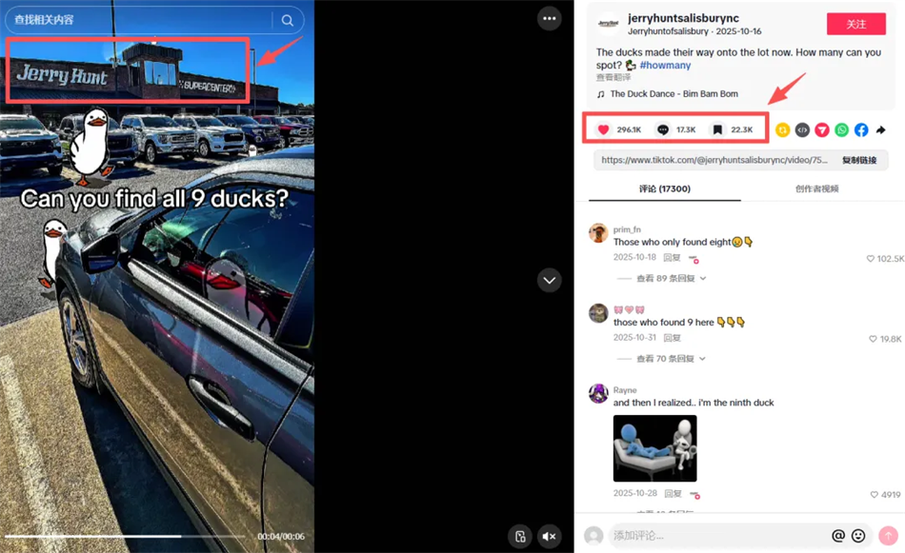Switch to creator videos tab
Viewport: 905px width, 553px height.
pos(816,188)
